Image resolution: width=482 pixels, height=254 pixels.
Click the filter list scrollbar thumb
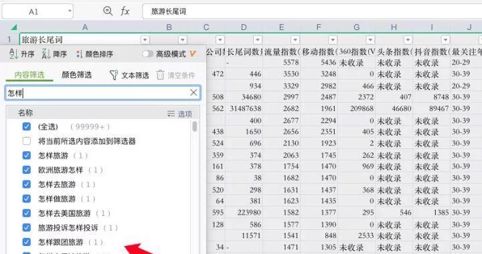tap(195, 126)
